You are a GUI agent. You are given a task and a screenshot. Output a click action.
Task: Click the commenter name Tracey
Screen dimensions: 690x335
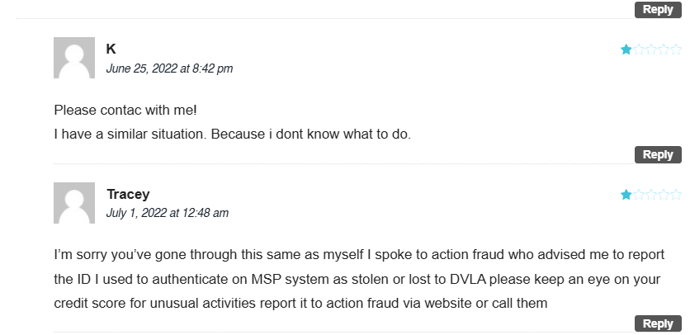128,194
